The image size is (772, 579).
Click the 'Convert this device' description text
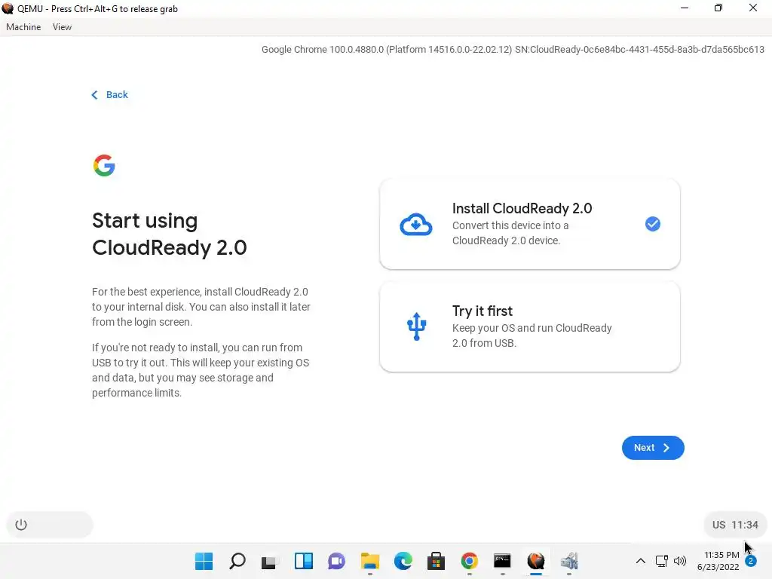(x=510, y=233)
